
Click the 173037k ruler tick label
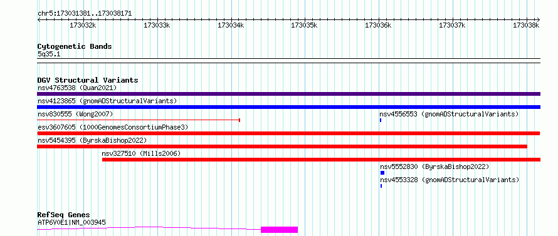452,26
